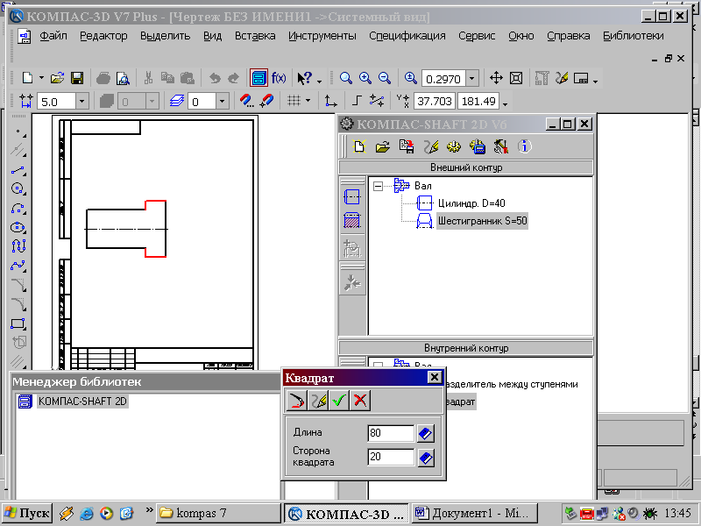The width and height of the screenshot is (701, 526).
Task: Click the cylindrical step icon in SHAFT side panel
Action: click(352, 196)
